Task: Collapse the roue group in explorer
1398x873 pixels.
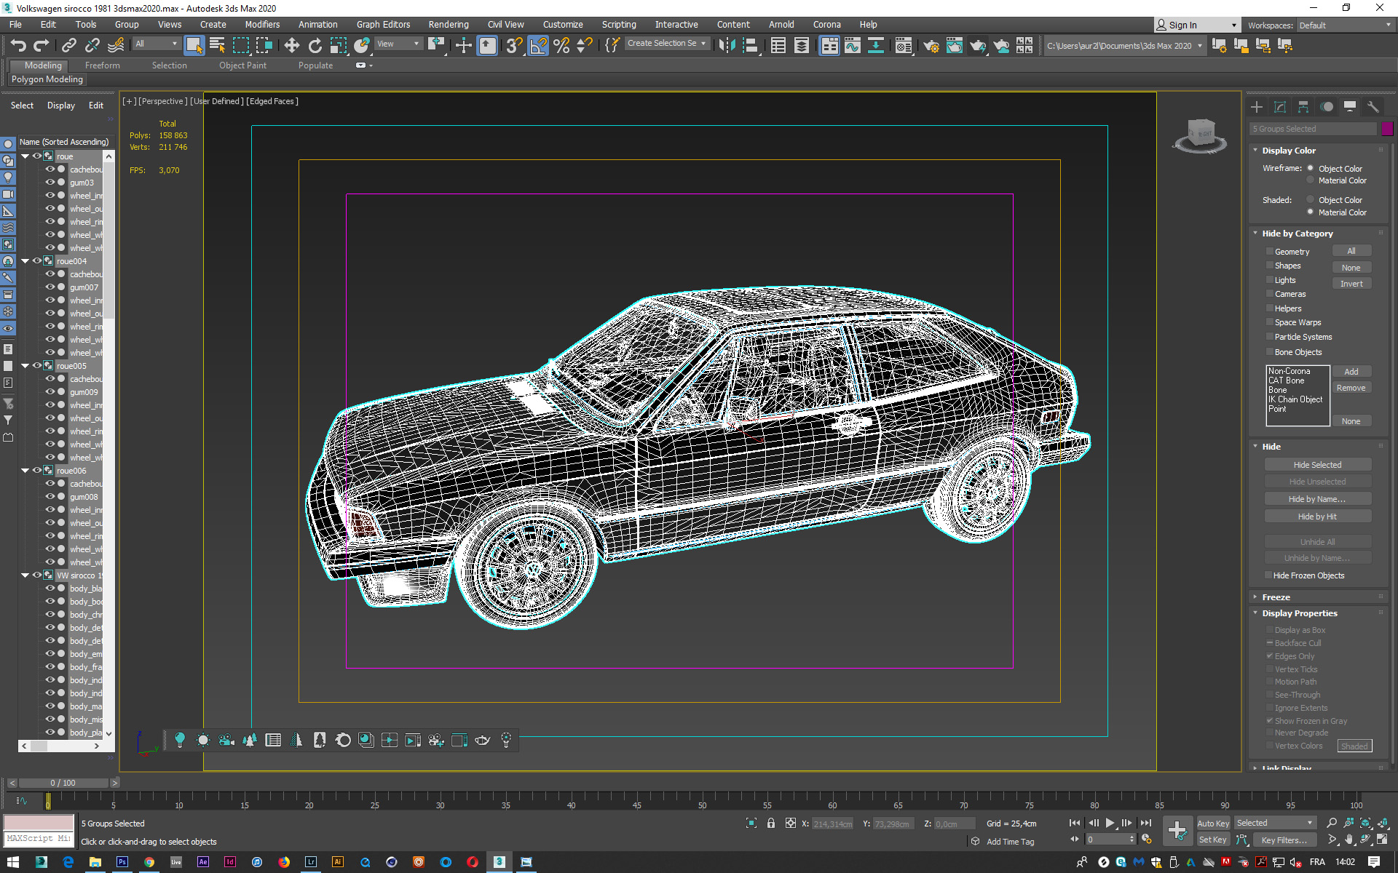Action: 25,156
